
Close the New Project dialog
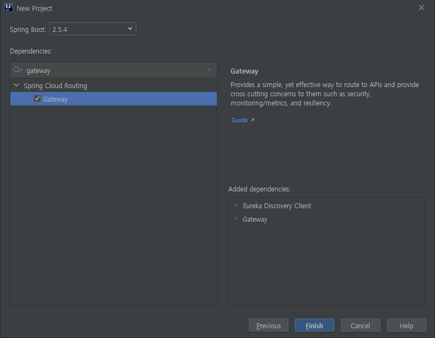[421, 8]
